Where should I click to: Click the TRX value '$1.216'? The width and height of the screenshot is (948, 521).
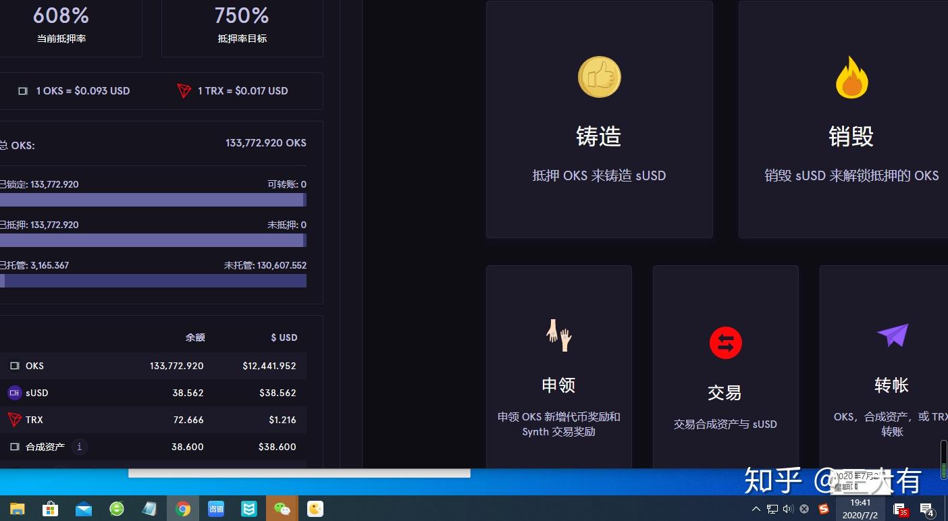click(282, 420)
